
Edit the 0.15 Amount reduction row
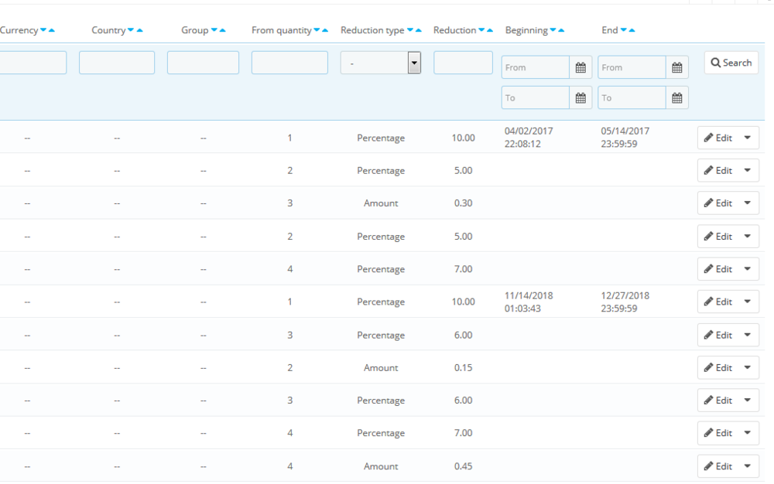point(717,368)
